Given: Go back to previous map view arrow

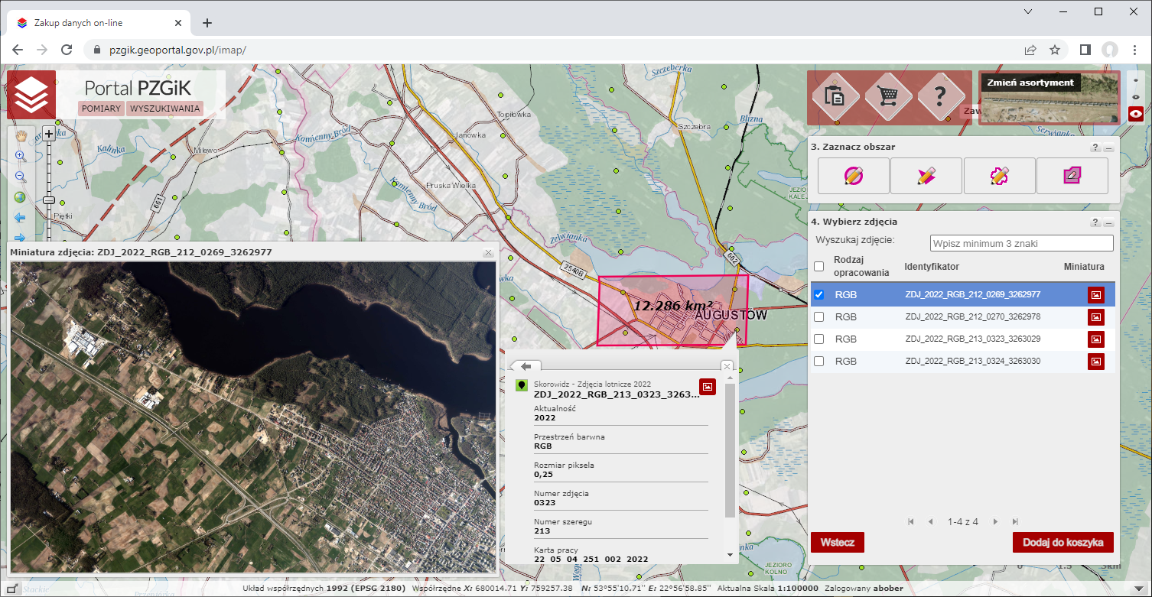Looking at the screenshot, I should click(20, 219).
